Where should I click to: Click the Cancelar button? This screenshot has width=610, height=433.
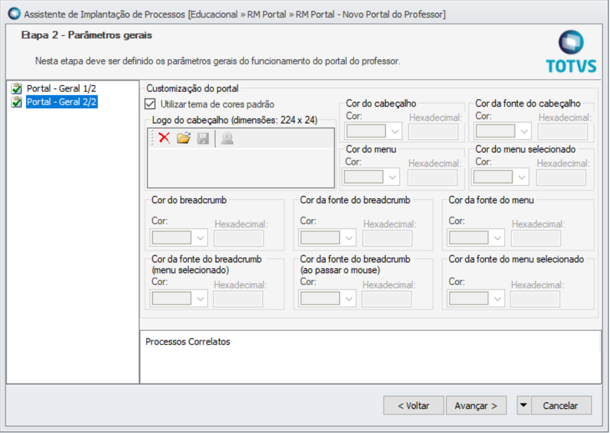pyautogui.click(x=561, y=405)
